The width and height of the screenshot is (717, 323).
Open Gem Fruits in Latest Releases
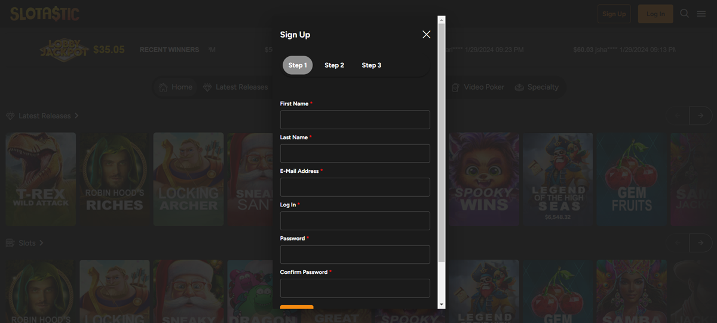tap(632, 179)
